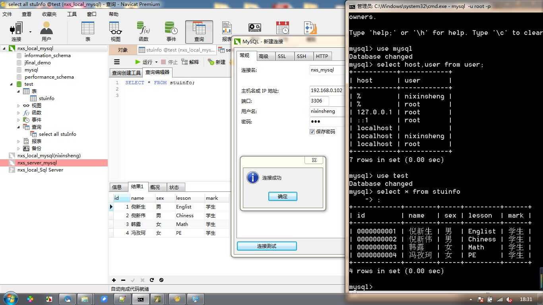
Task: Add record with plus icon below grid
Action: tap(114, 280)
